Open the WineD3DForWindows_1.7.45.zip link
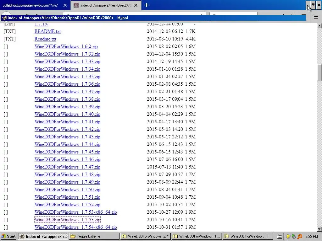 coord(67,152)
